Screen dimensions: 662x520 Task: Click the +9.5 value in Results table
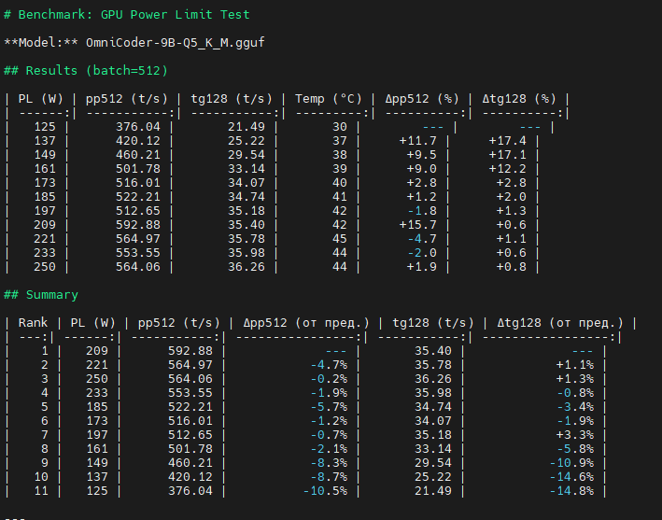tap(422, 154)
